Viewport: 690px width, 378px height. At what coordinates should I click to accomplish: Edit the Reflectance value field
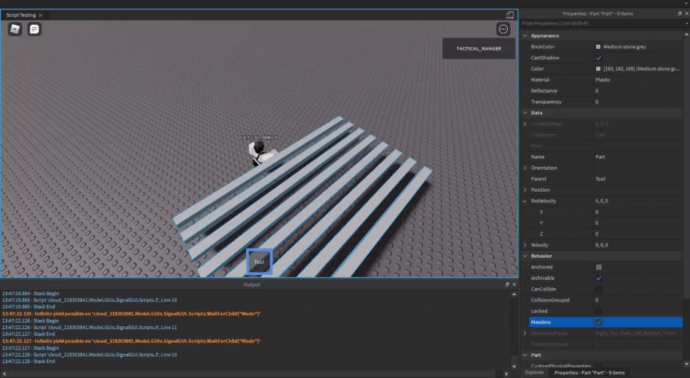[x=638, y=90]
